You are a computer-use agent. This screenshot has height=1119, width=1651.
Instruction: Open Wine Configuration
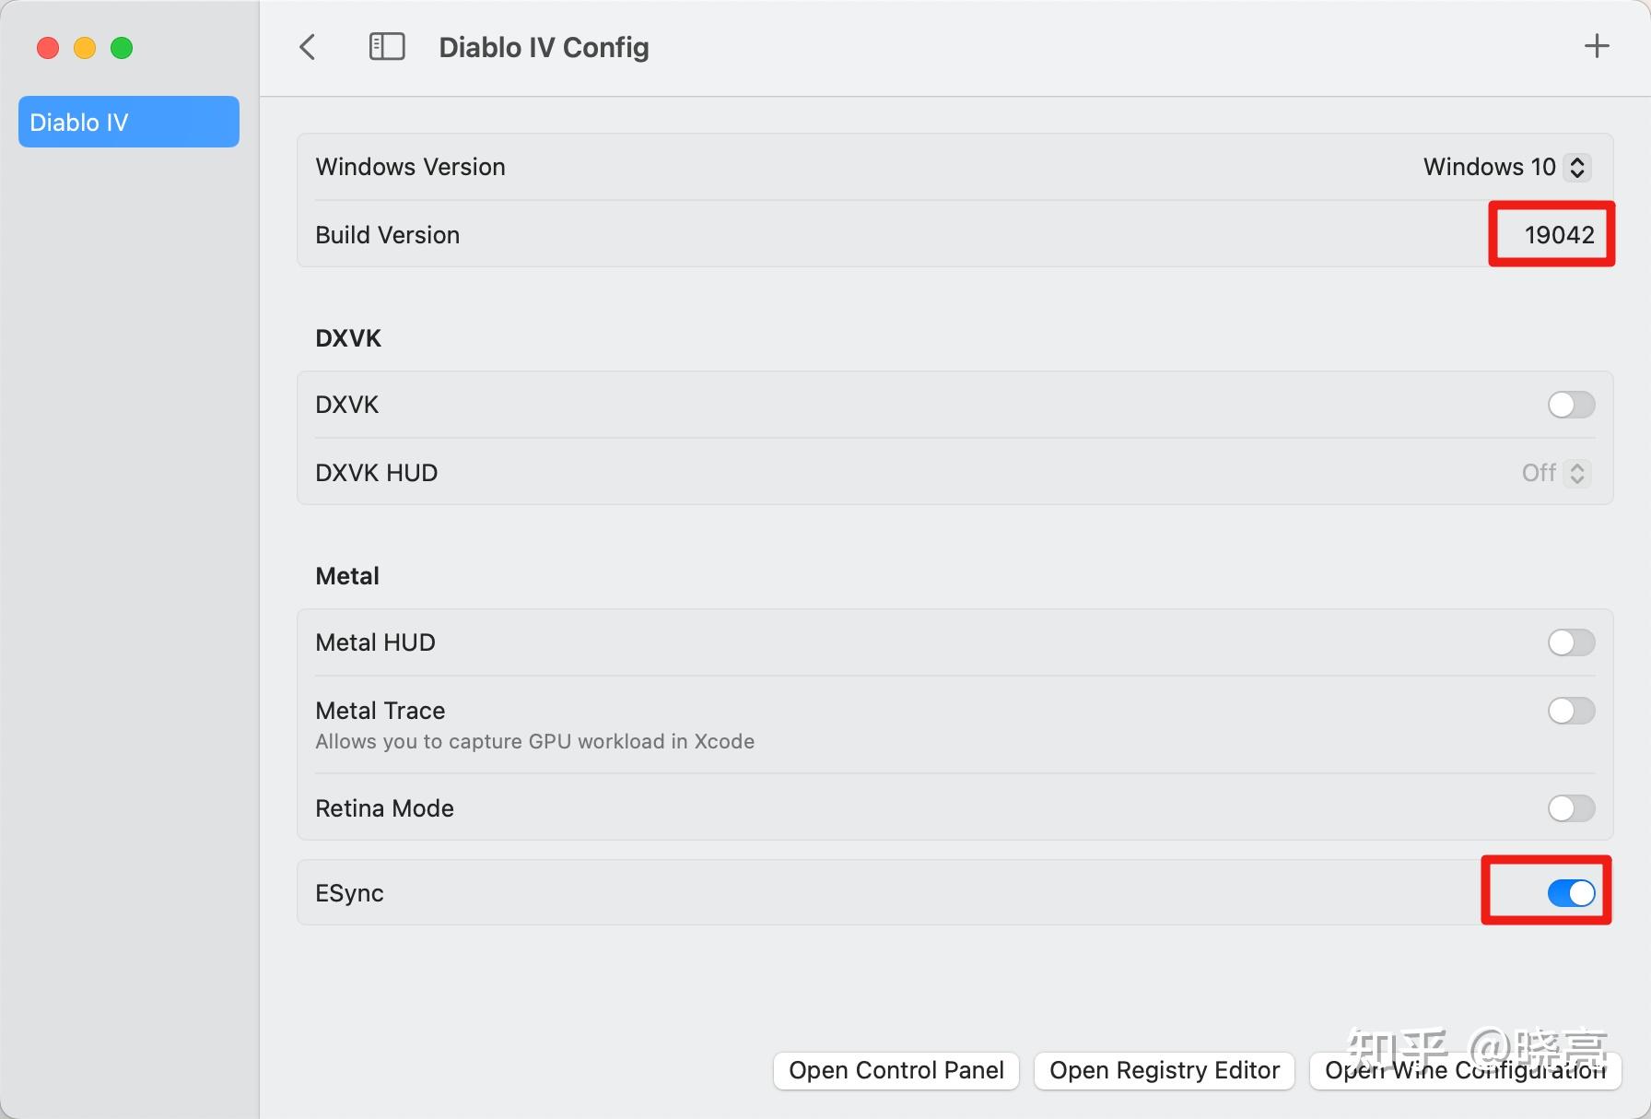(x=1465, y=1070)
